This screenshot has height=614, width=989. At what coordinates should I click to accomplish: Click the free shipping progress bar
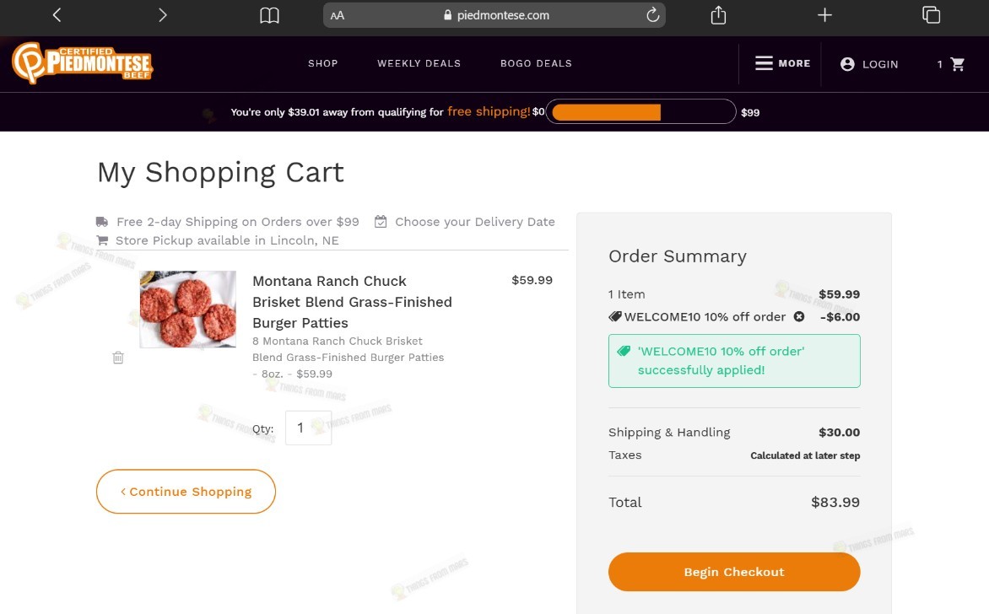[x=640, y=111]
